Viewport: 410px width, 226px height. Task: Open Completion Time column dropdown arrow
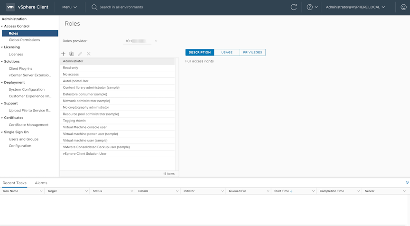coord(358,191)
